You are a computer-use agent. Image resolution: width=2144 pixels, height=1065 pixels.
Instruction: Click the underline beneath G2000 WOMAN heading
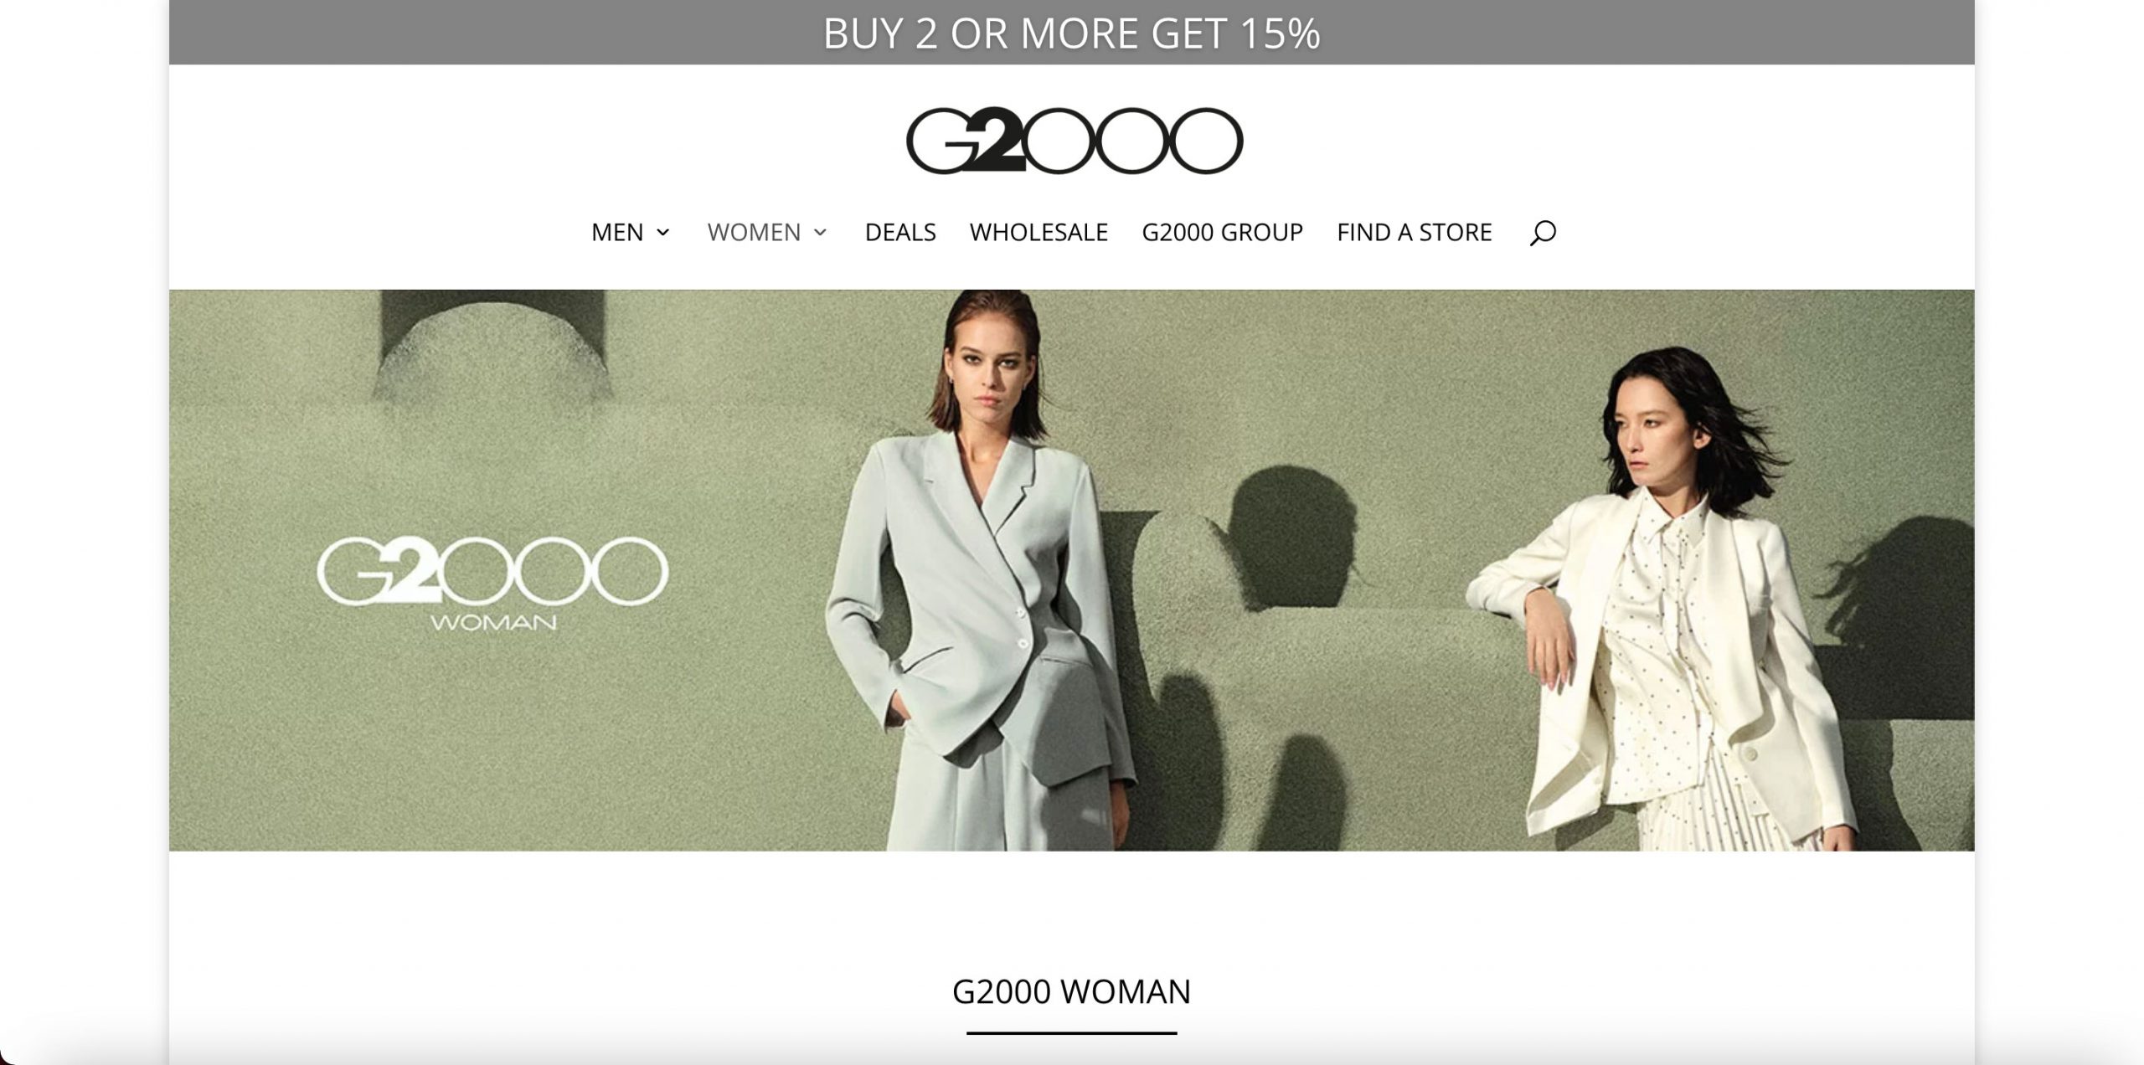(x=1072, y=1033)
